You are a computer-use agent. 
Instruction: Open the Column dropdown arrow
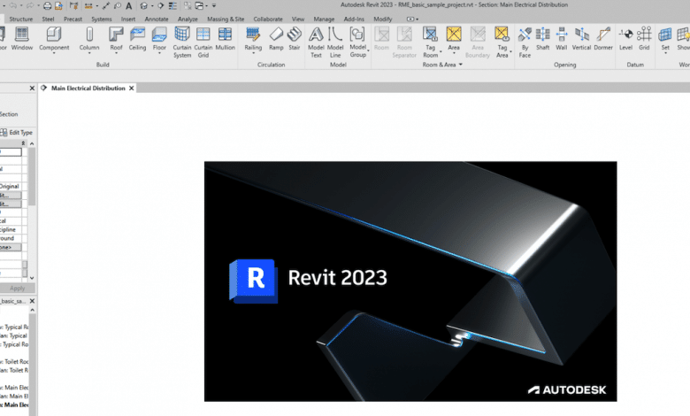pos(89,53)
